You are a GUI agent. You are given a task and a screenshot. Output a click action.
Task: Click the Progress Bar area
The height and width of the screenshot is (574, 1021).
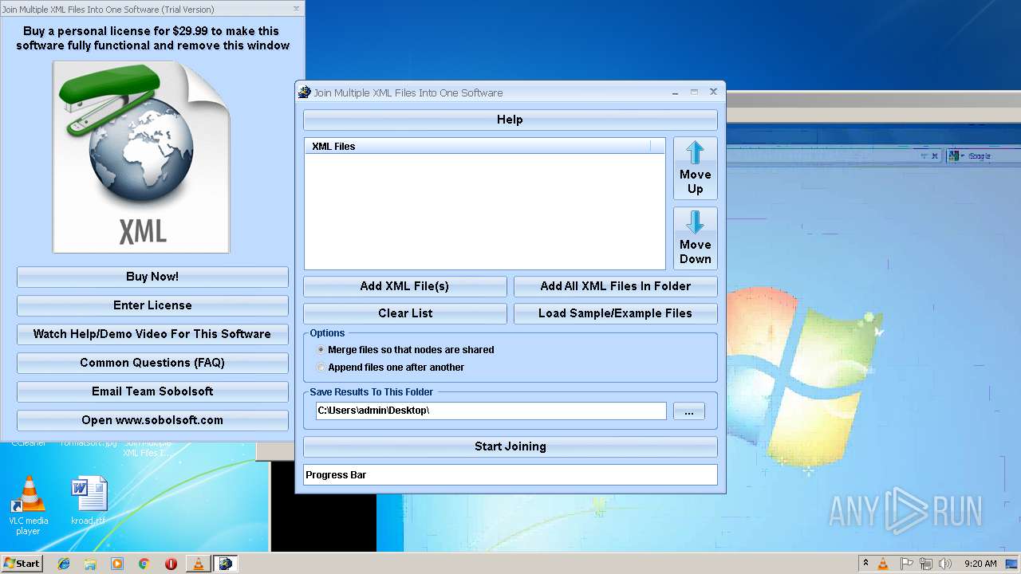510,475
